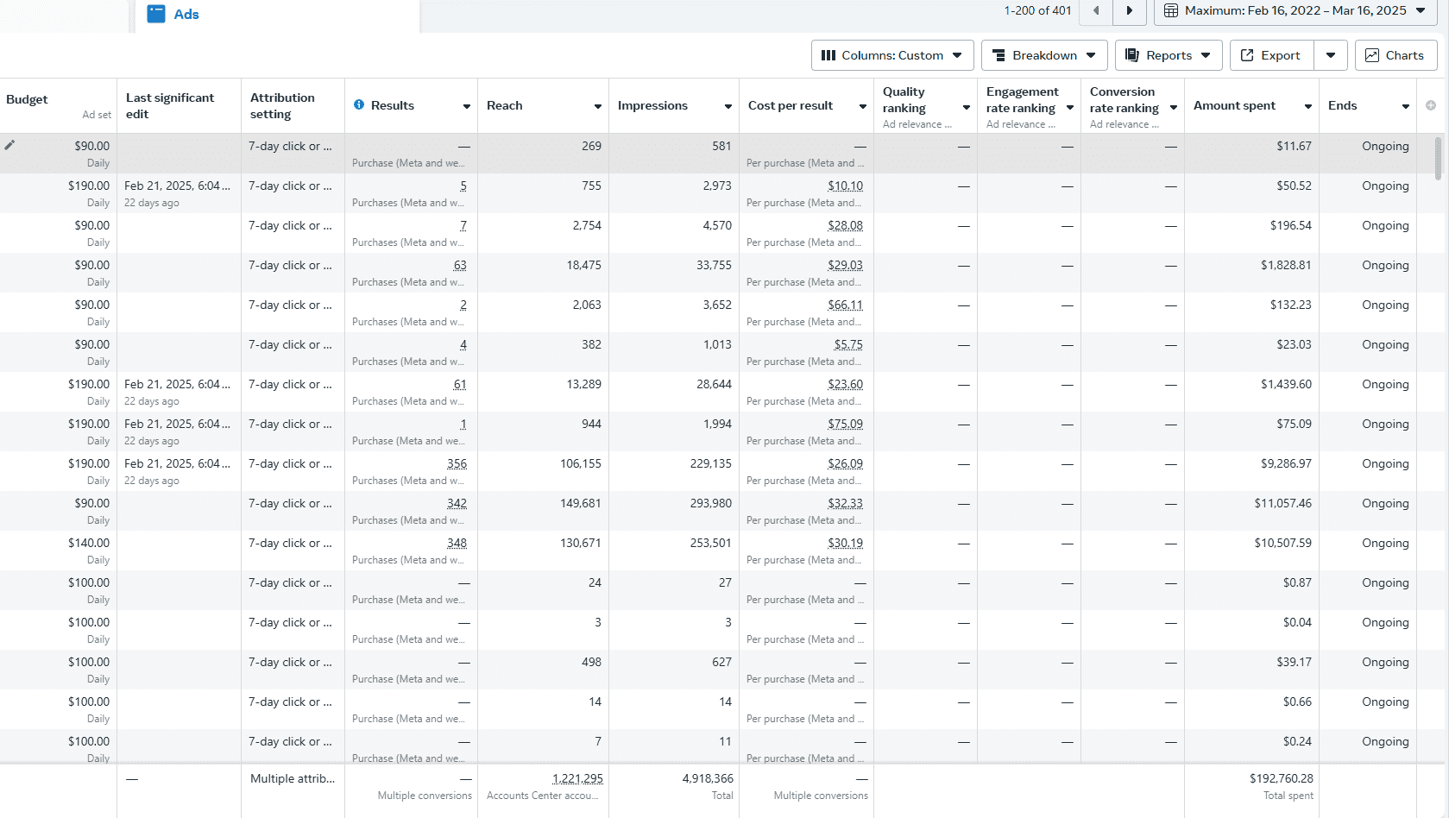Add a column with plus icon

pos(1431,105)
